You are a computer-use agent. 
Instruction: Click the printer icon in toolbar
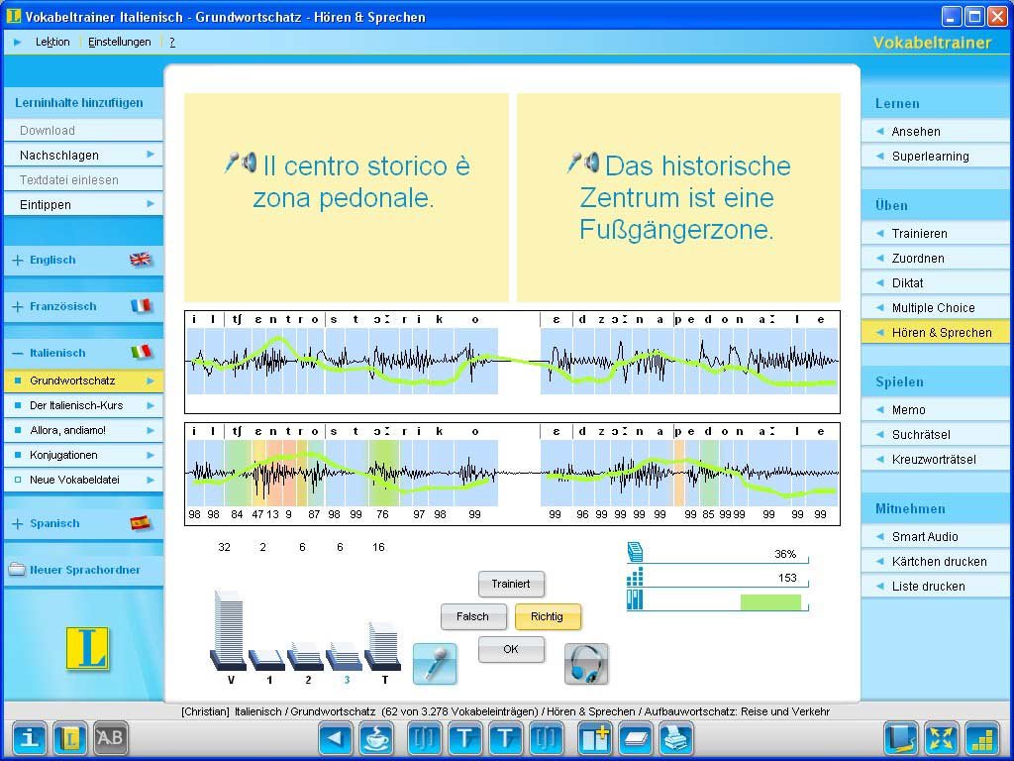[676, 738]
